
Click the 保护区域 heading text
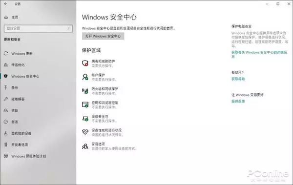(91, 50)
